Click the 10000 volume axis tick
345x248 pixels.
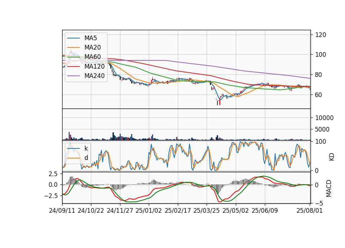324,118
